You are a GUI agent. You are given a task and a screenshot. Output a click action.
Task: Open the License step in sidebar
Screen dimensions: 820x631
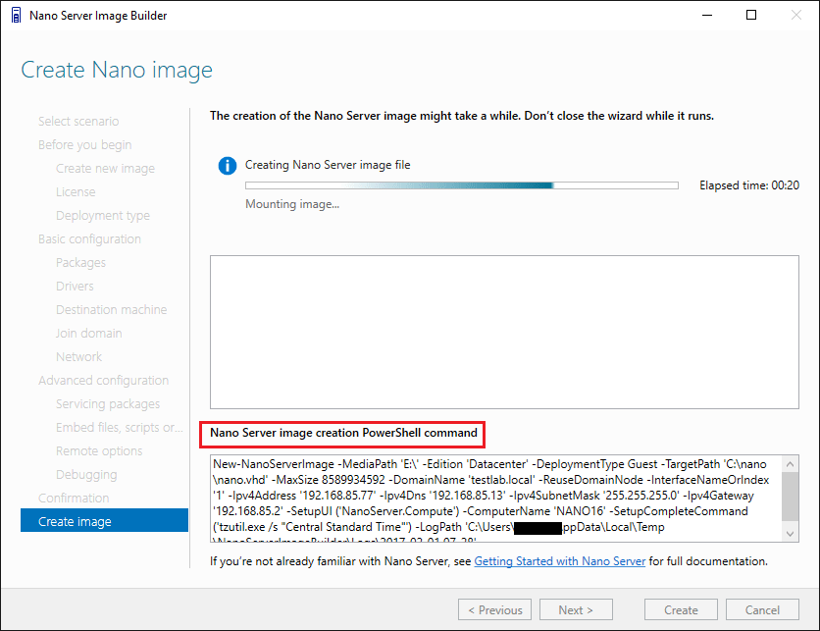click(x=76, y=192)
